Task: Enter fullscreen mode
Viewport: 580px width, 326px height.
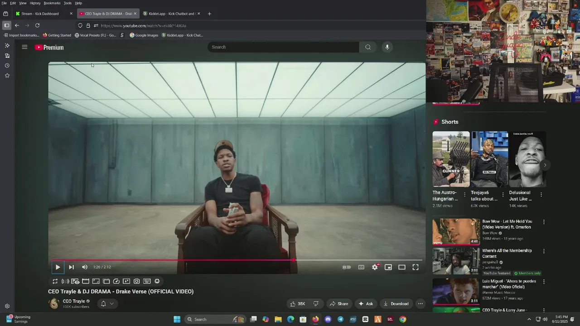Action: click(416, 267)
